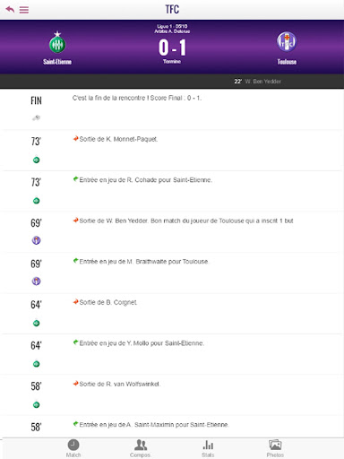This screenshot has height=459, width=344.
Task: Tap the Toulouse team crest
Action: tap(287, 42)
